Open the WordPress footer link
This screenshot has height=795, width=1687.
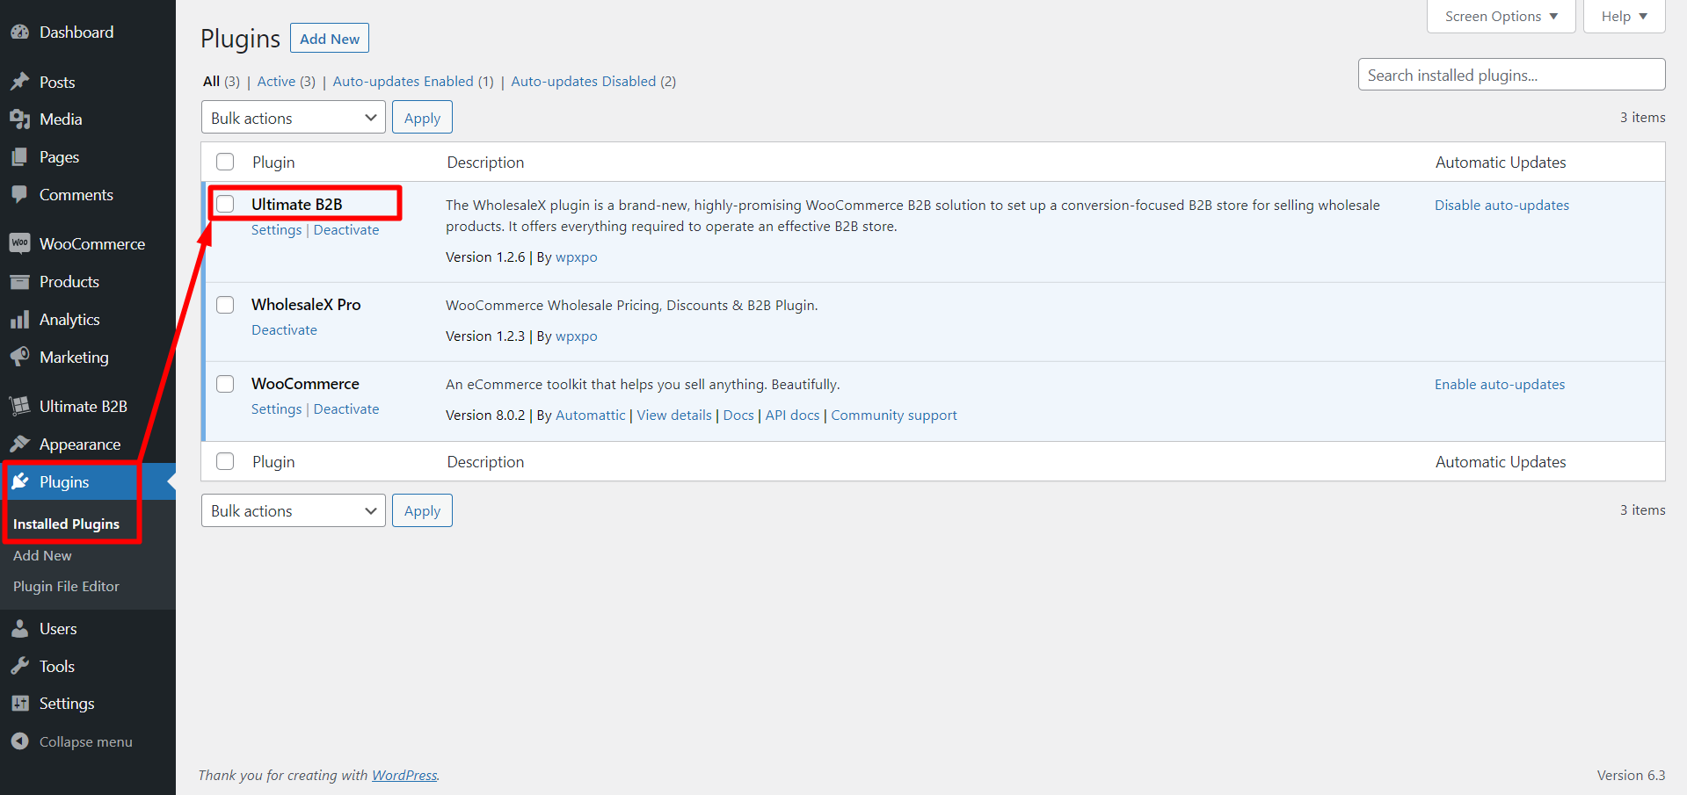coord(404,776)
